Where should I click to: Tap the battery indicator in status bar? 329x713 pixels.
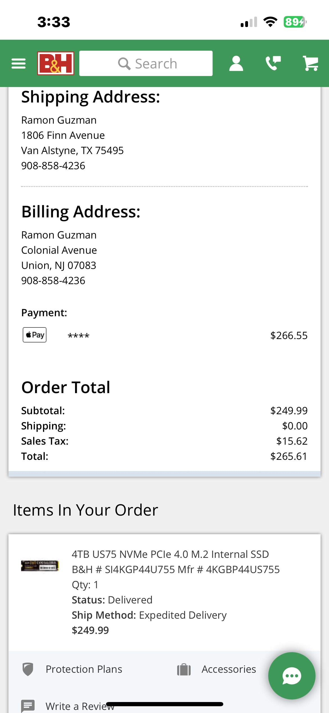[295, 22]
